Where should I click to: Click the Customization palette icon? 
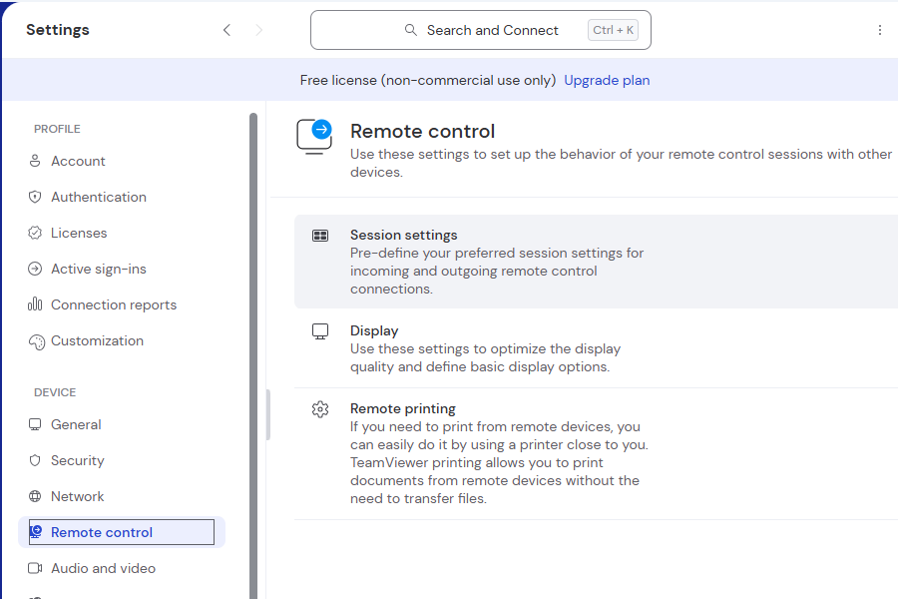point(35,341)
